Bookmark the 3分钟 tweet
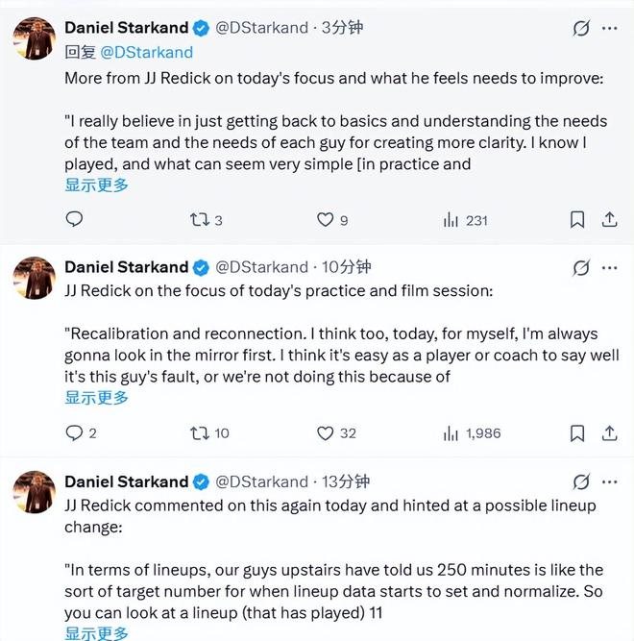 tap(577, 220)
